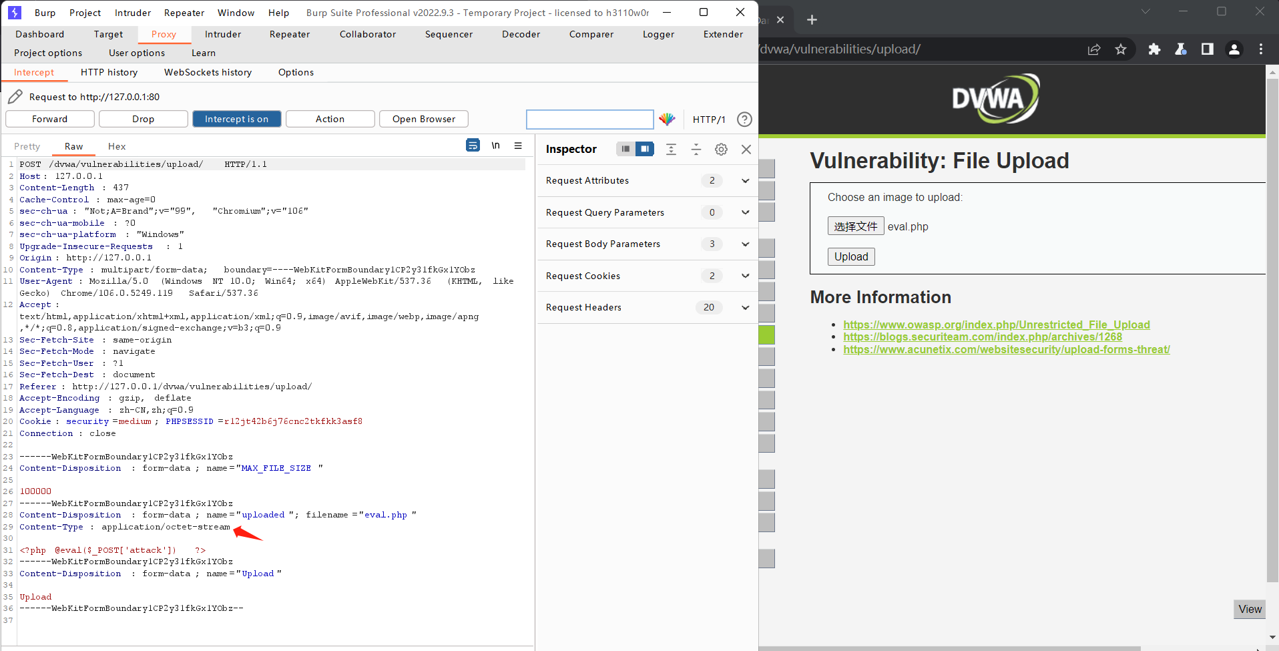Switch to the Hex view tab
The width and height of the screenshot is (1279, 651).
tap(117, 146)
